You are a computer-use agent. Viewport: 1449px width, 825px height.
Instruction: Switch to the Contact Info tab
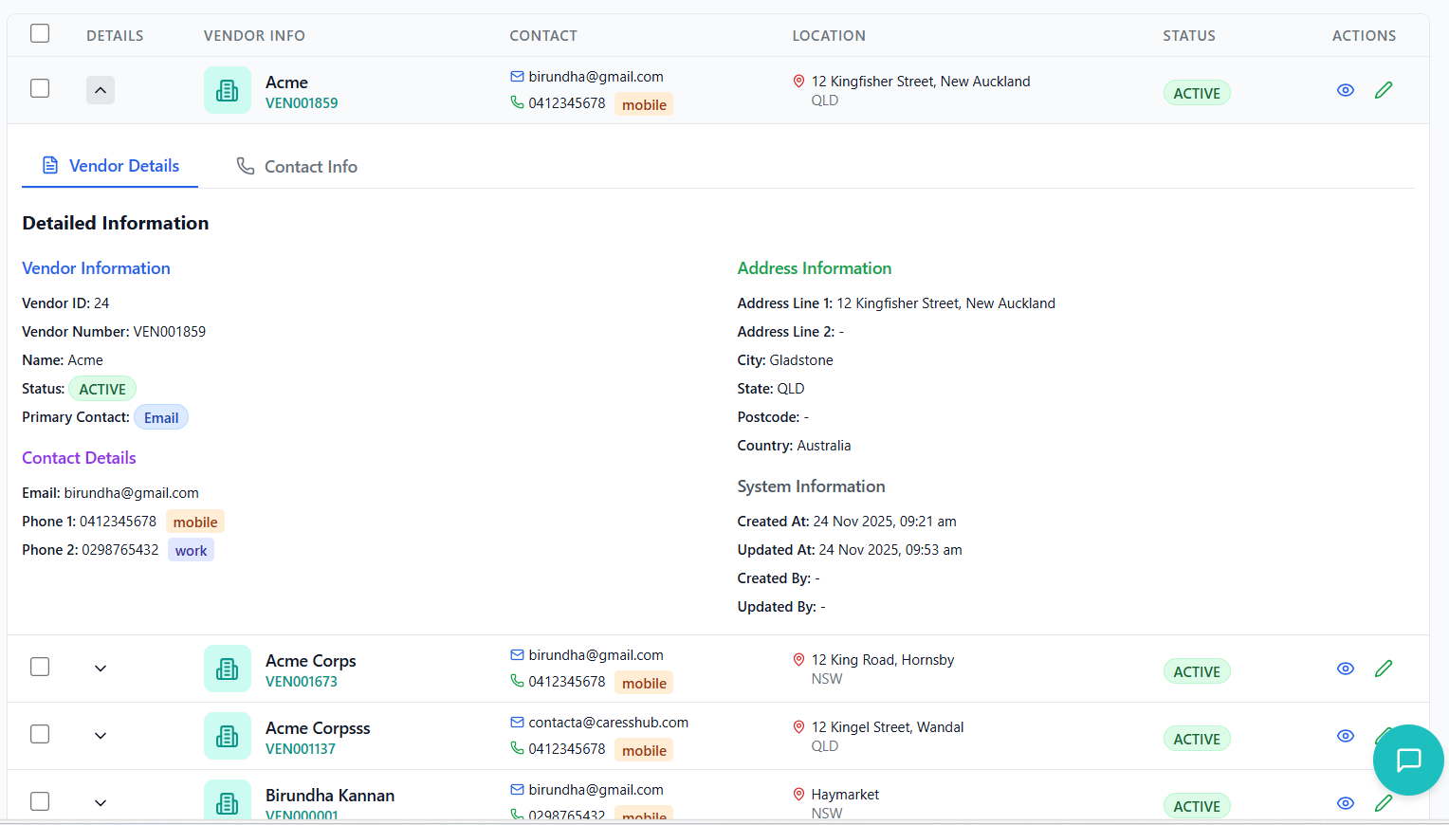coord(297,166)
